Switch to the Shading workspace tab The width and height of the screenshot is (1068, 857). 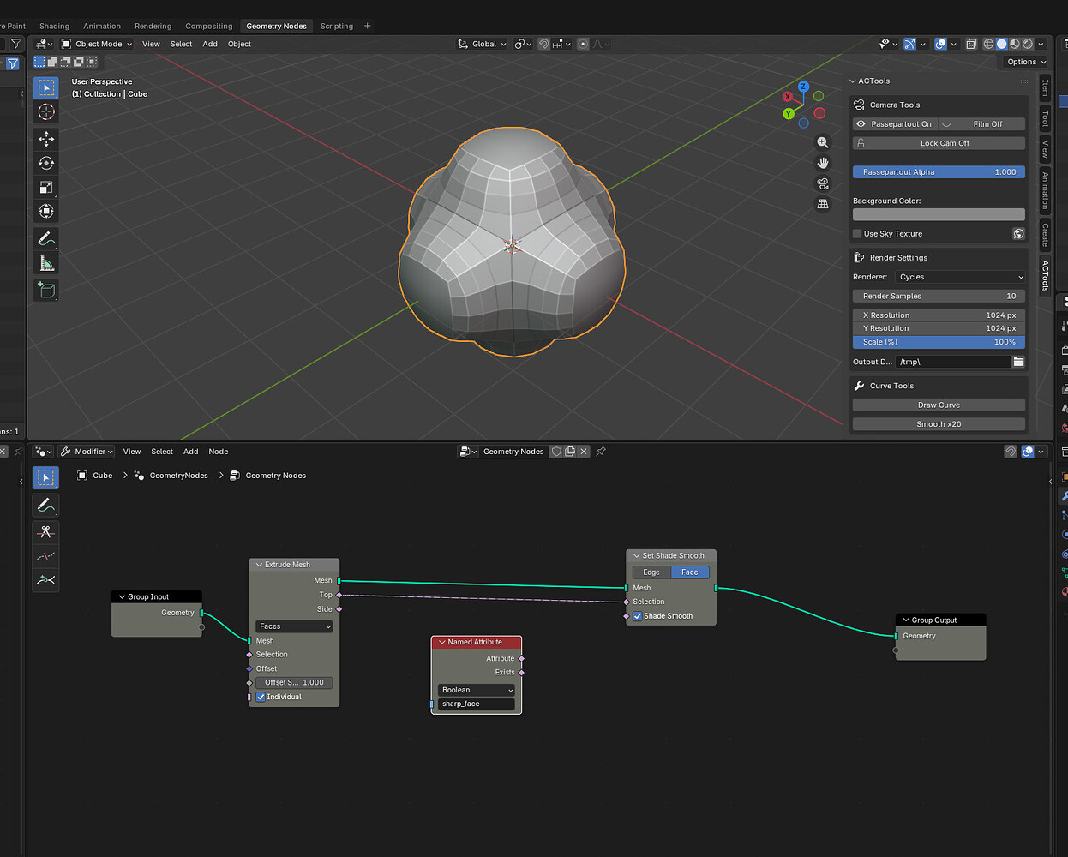tap(54, 26)
